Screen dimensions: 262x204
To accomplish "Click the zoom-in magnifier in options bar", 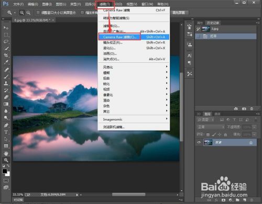I will pos(22,13).
